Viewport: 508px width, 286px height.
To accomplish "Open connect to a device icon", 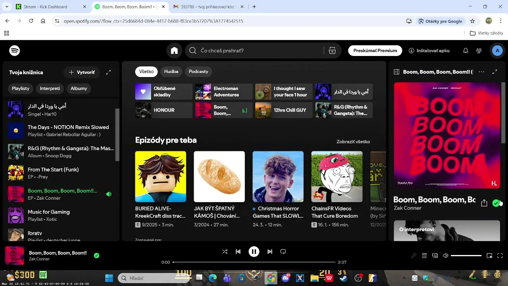I will (x=435, y=256).
